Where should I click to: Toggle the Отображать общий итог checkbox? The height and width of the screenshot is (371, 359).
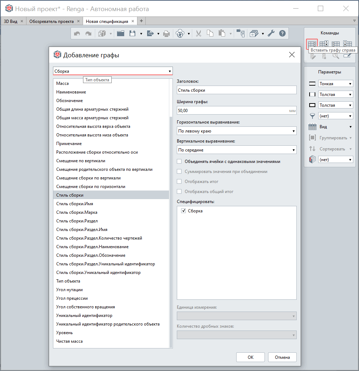pyautogui.click(x=179, y=192)
